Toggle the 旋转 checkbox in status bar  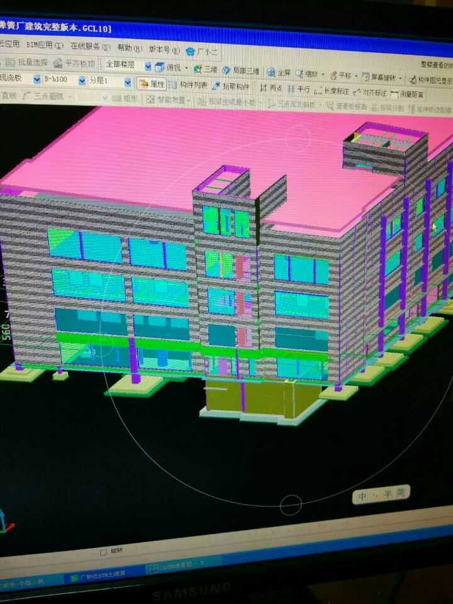click(103, 552)
